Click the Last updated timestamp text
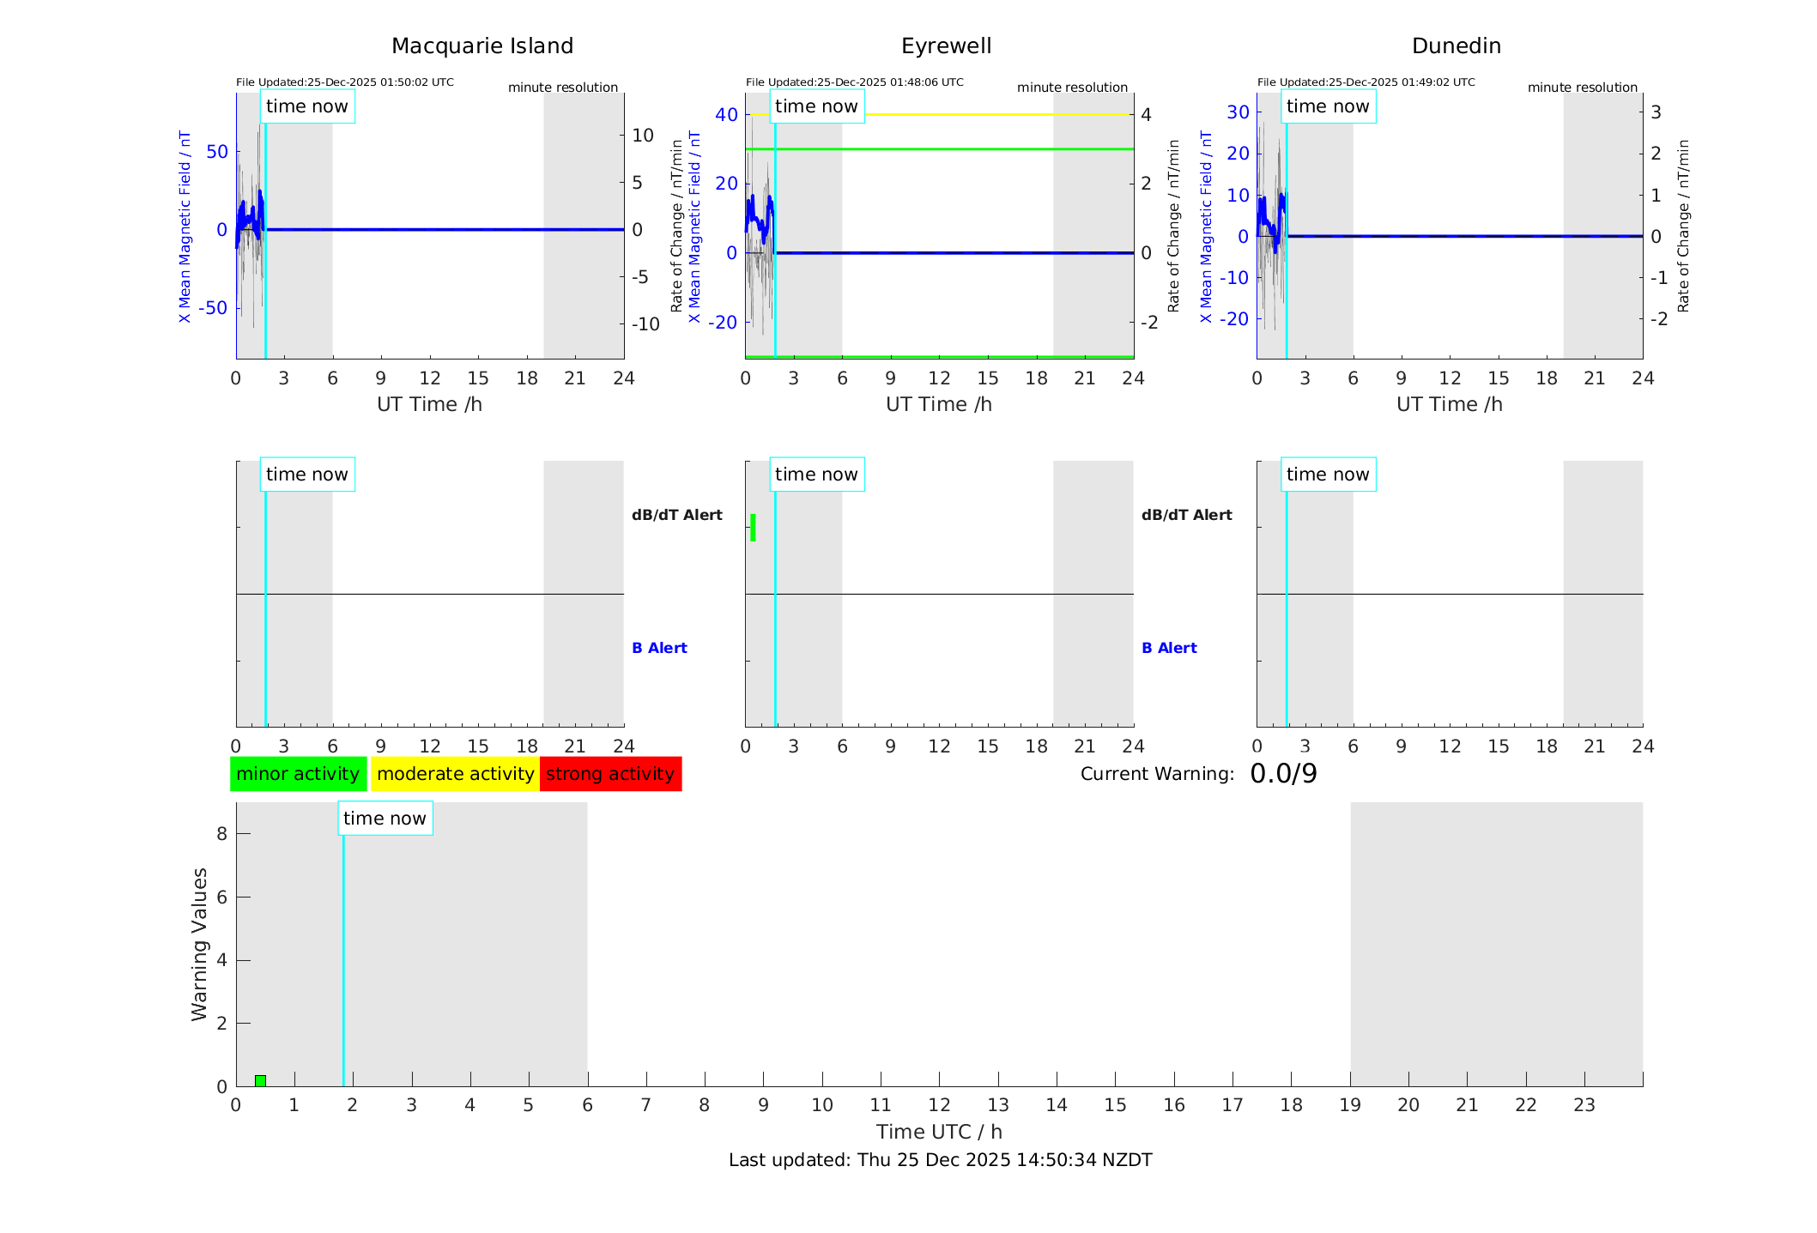 (940, 1160)
